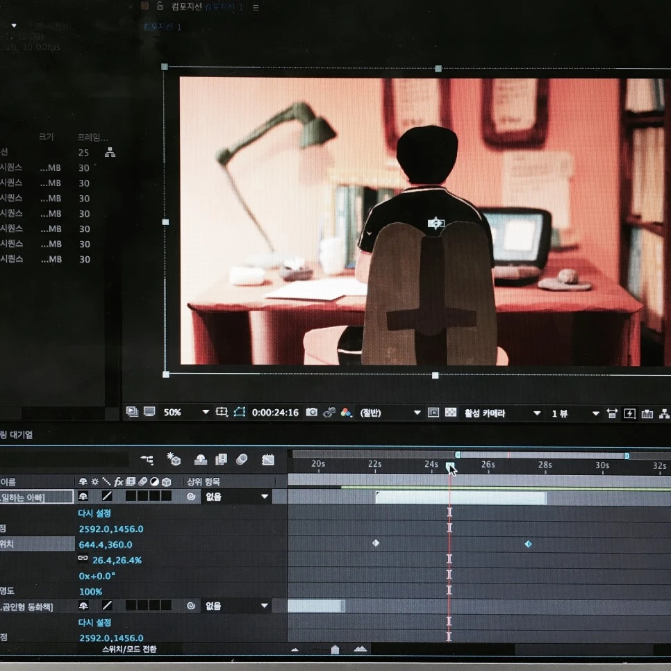Toggle the motion blur enable icon
Viewport: 671px width, 671px height.
pyautogui.click(x=242, y=460)
